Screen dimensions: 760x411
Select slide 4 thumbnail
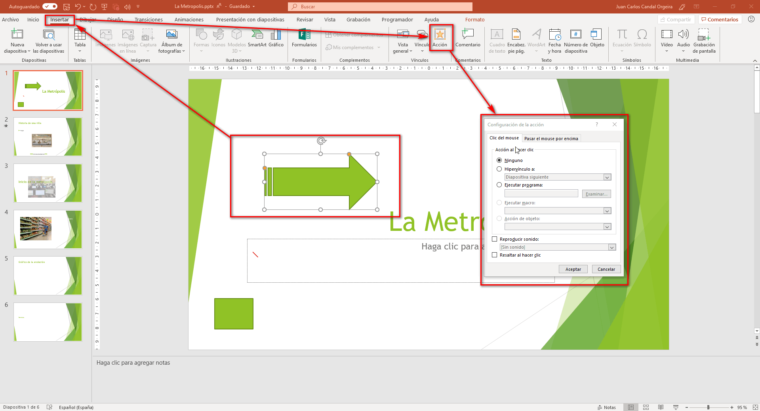click(x=48, y=229)
